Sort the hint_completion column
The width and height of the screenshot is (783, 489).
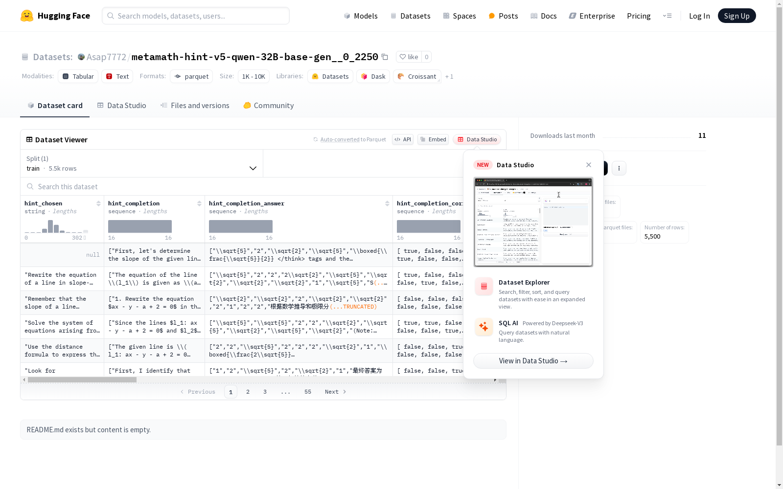click(x=199, y=203)
